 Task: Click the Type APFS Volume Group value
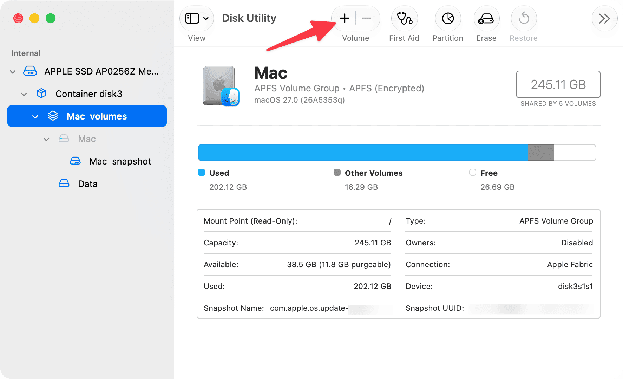point(556,221)
